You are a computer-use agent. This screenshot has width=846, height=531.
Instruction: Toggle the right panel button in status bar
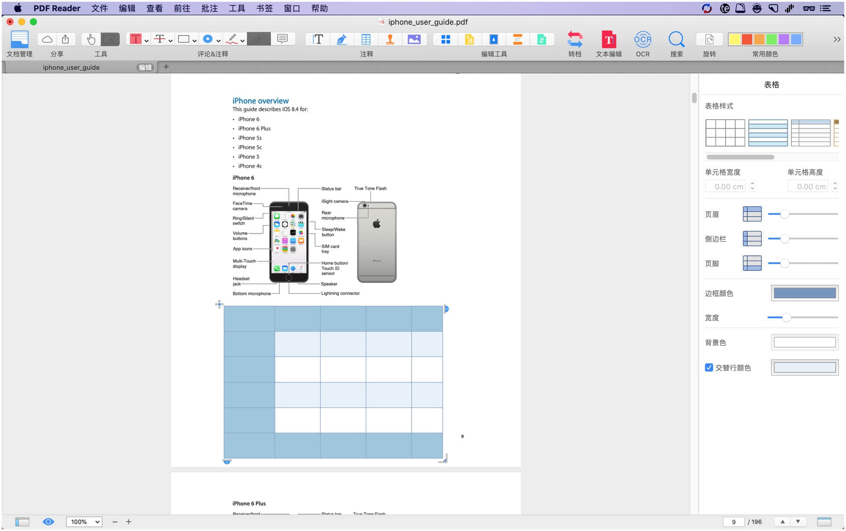[824, 522]
